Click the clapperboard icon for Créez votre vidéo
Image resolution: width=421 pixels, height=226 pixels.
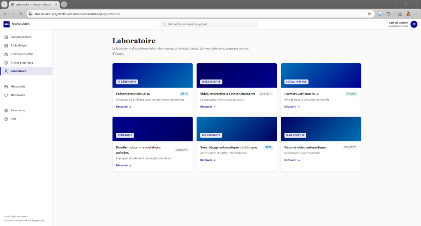(6, 54)
